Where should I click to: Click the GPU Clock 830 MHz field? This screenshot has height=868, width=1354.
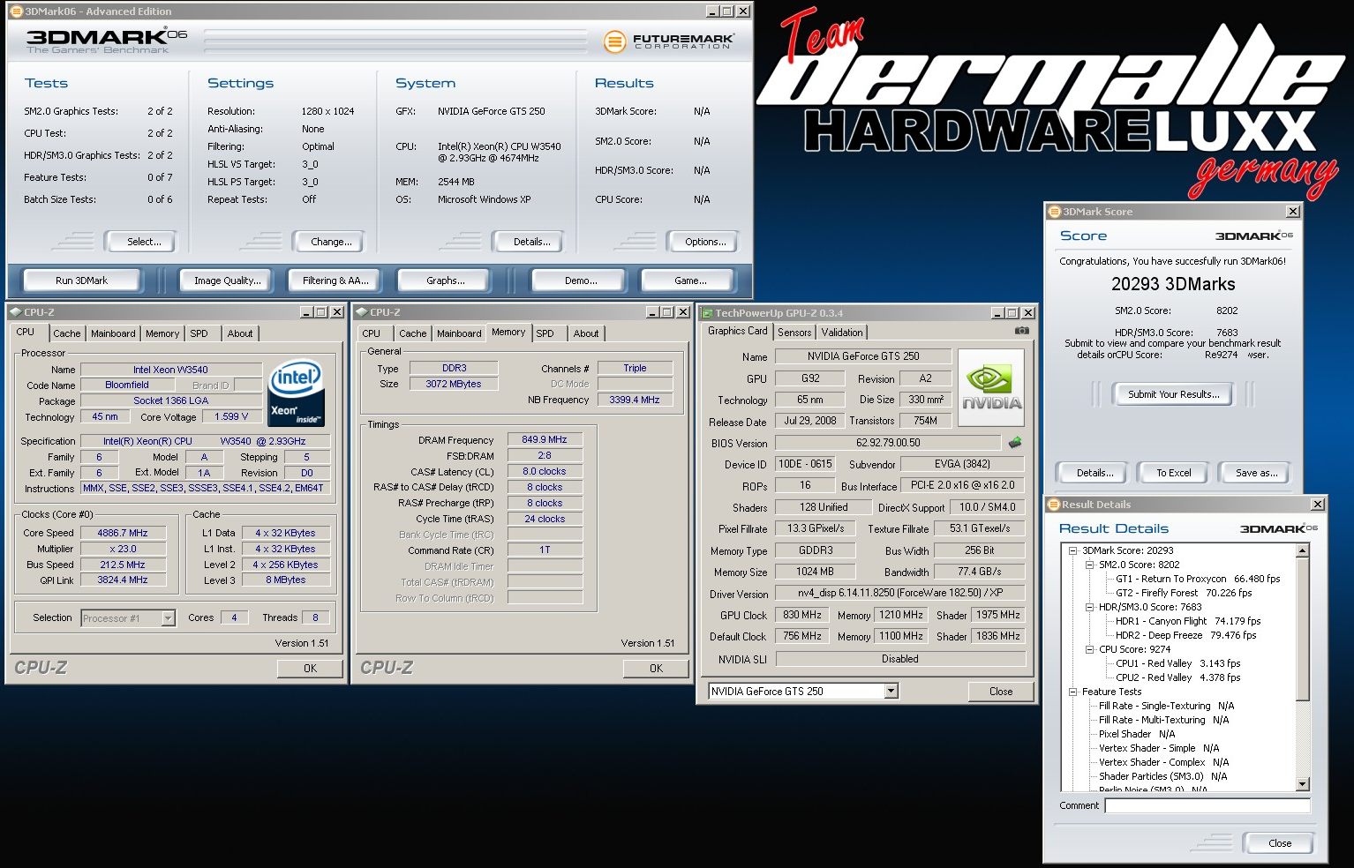tap(802, 615)
